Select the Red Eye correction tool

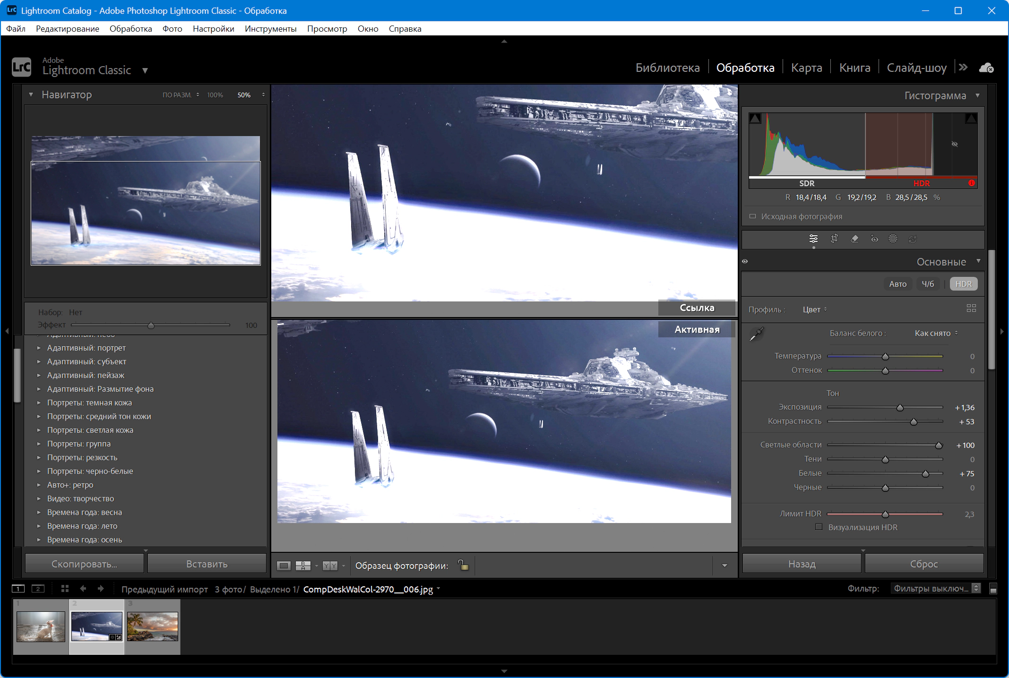pos(874,239)
